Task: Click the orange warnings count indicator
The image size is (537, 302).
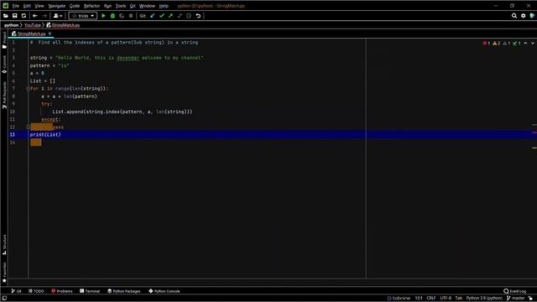Action: point(496,43)
